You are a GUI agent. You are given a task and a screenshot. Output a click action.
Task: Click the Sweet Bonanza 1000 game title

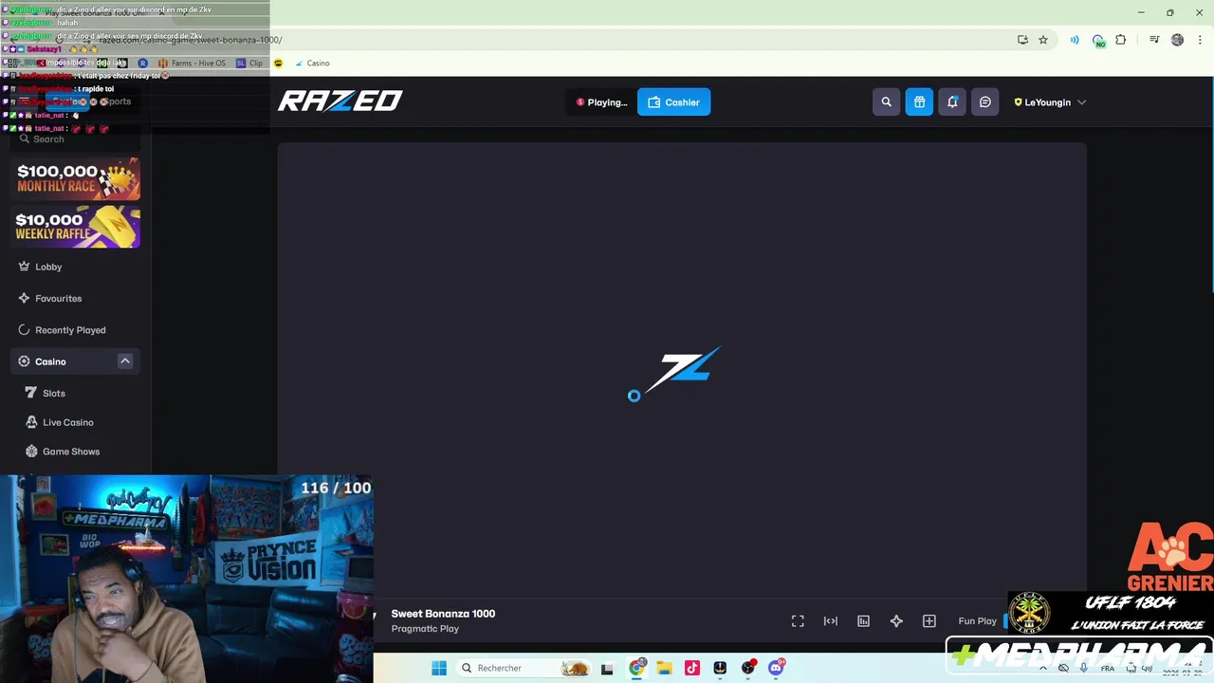443,614
